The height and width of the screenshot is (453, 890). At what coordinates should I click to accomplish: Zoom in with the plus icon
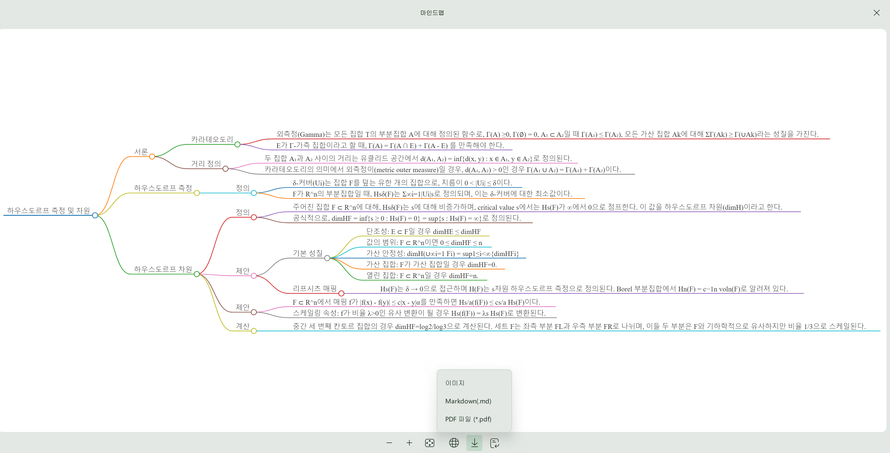point(409,443)
